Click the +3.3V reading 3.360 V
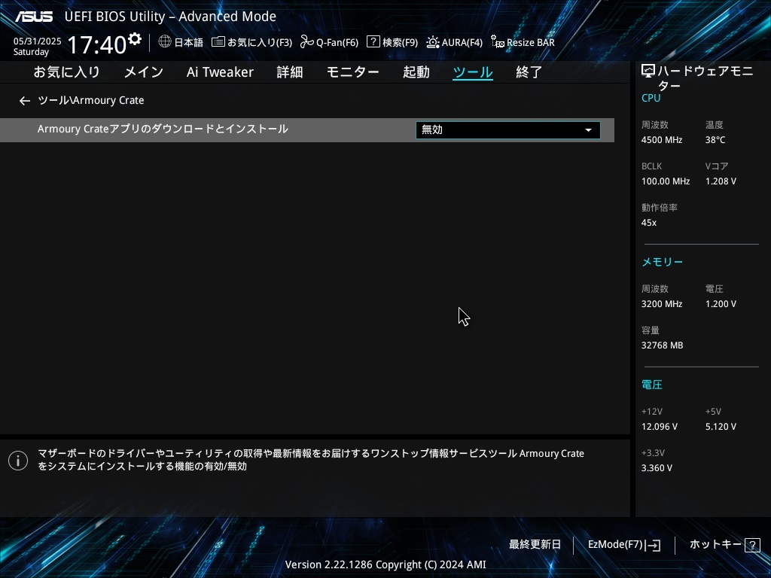Screen dimensions: 771x578 (x=657, y=468)
